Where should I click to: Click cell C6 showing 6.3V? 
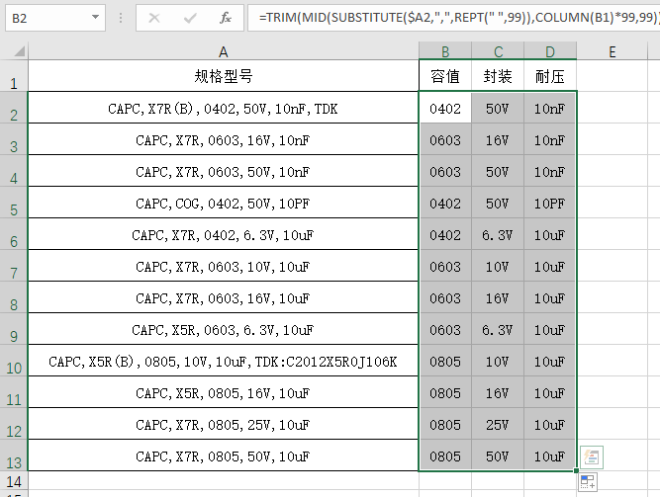(x=498, y=235)
